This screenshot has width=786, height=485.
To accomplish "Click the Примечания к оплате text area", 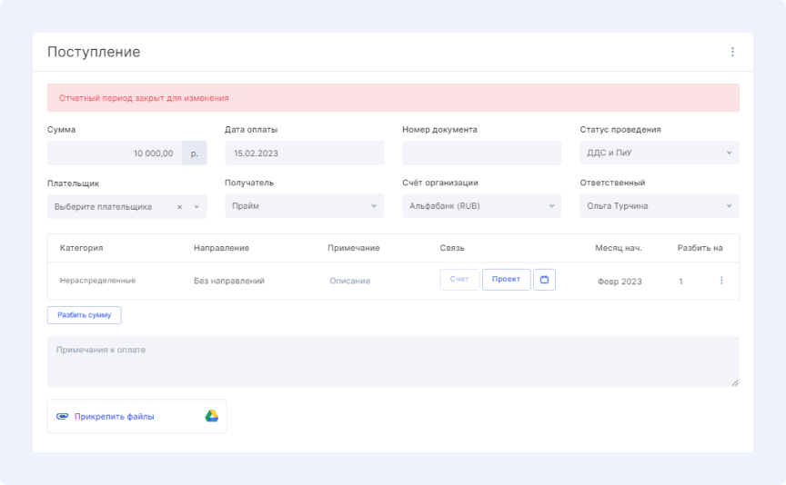I will [x=393, y=361].
